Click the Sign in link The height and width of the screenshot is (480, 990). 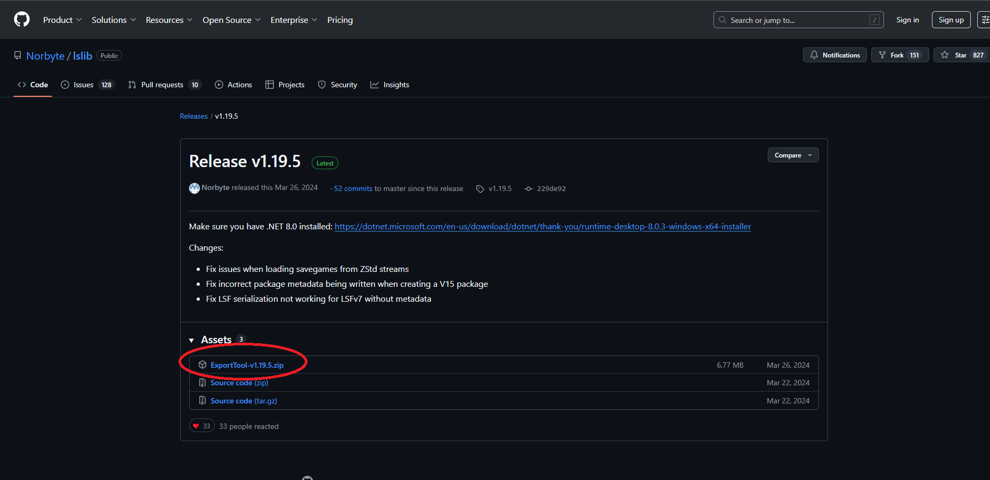tap(907, 20)
